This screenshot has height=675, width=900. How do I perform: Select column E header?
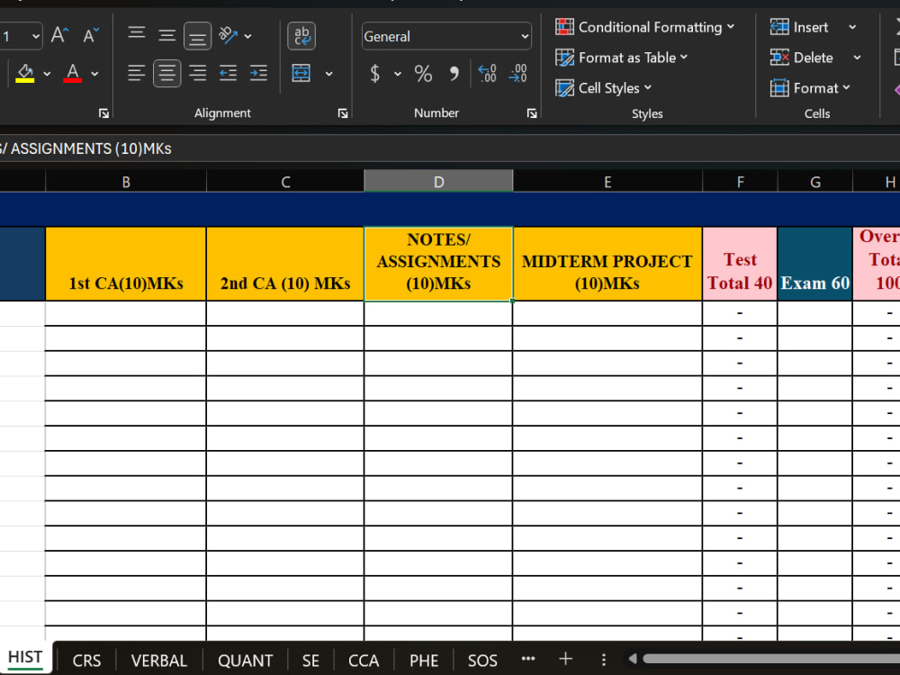click(x=607, y=182)
